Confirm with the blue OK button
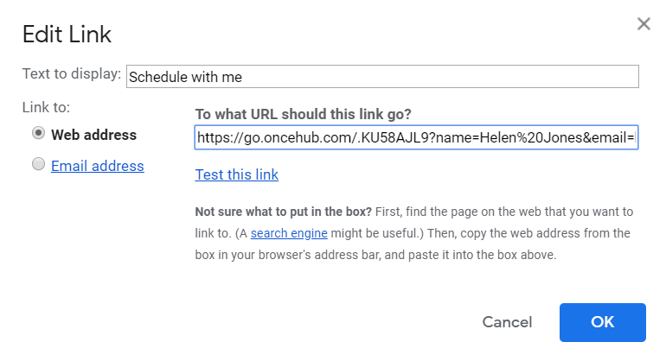The width and height of the screenshot is (666, 361). point(602,322)
